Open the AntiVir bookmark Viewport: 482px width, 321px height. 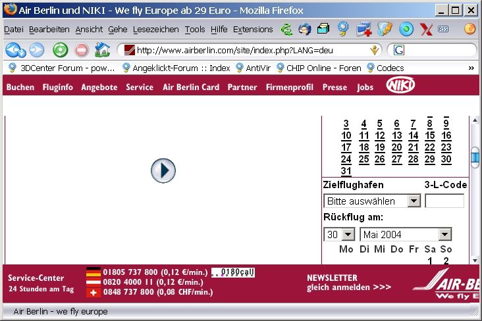(253, 68)
